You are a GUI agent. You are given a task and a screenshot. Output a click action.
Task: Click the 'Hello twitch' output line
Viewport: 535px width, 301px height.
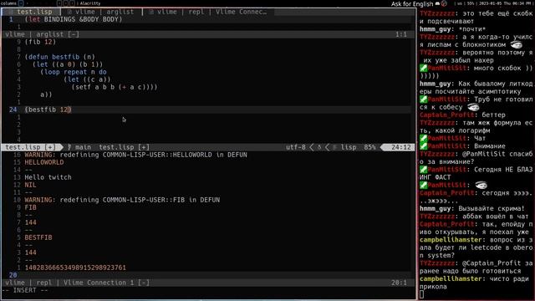(x=48, y=177)
